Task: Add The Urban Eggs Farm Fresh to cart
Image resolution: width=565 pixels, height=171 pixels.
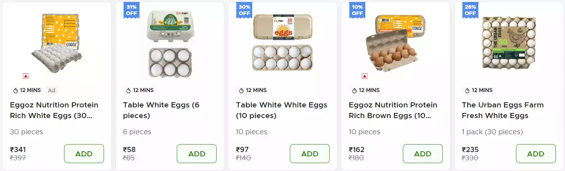Action: (x=536, y=154)
